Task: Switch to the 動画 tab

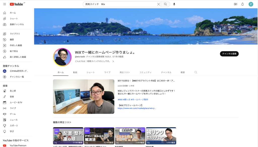Action: pyautogui.click(x=75, y=72)
